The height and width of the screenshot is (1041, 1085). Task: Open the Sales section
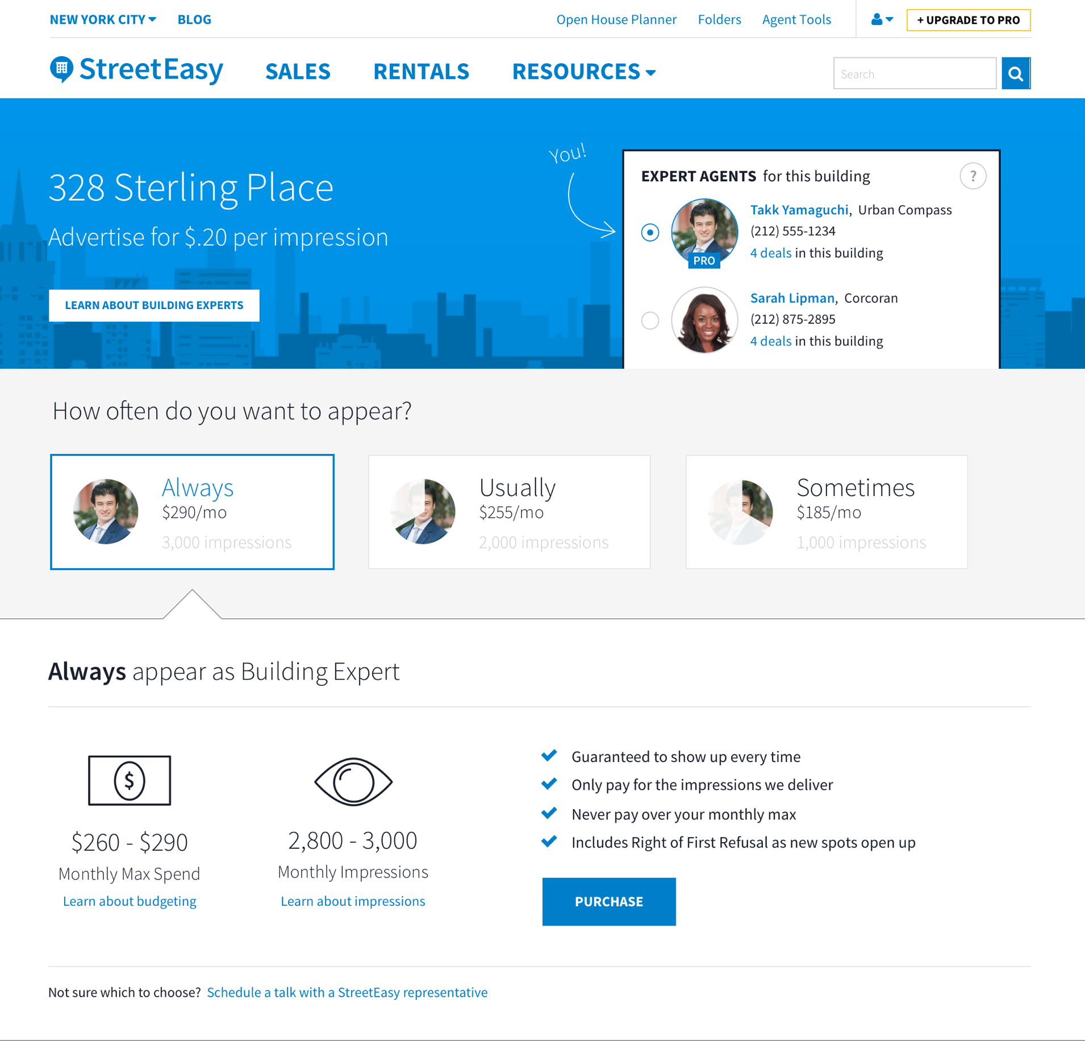tap(298, 72)
